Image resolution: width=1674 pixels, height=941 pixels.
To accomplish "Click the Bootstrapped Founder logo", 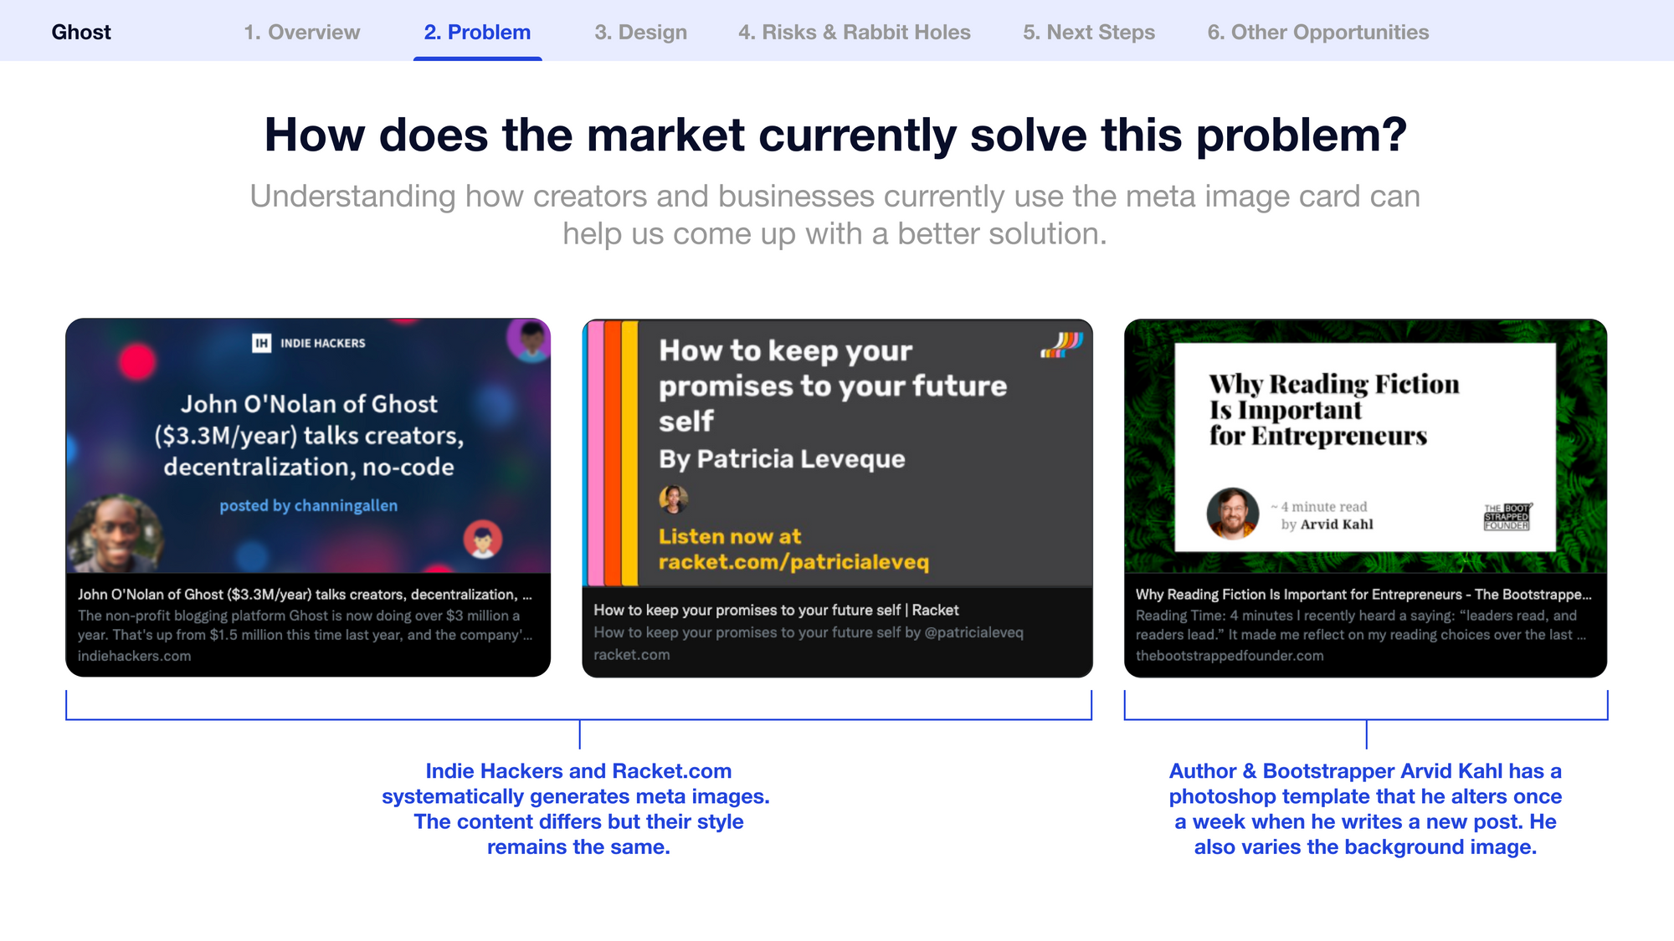I will (x=1507, y=517).
